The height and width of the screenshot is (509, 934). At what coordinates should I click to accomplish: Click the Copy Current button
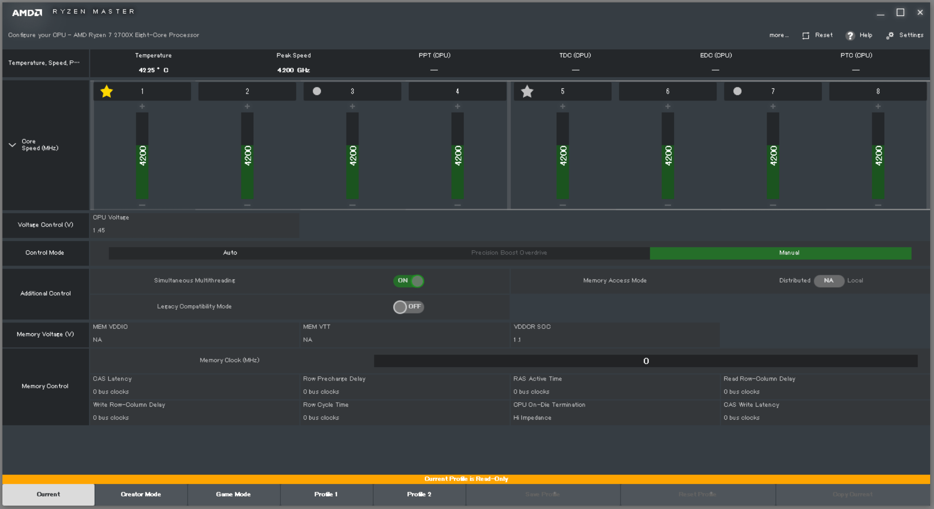pos(853,495)
